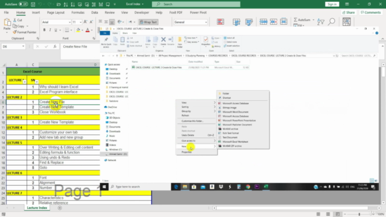Undo the last action in Excel

(x=40, y=4)
